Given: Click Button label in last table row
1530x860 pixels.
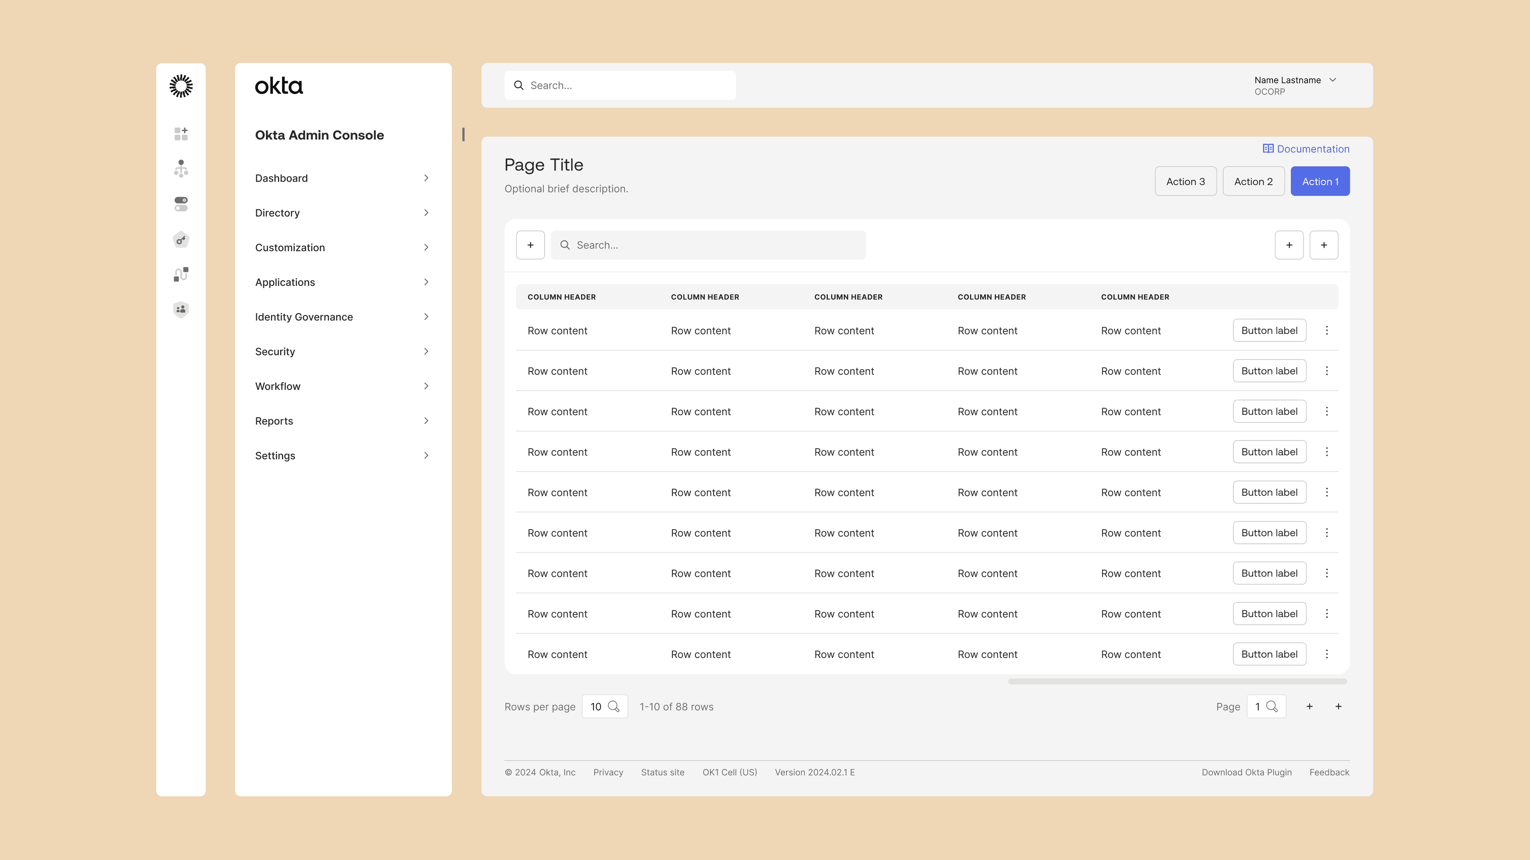Looking at the screenshot, I should (x=1269, y=654).
